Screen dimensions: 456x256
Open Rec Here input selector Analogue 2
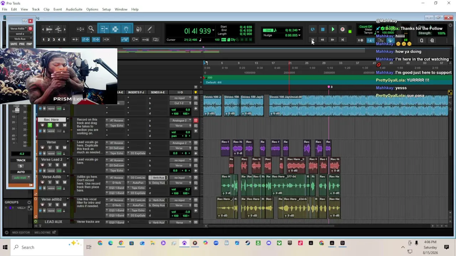pos(180,121)
